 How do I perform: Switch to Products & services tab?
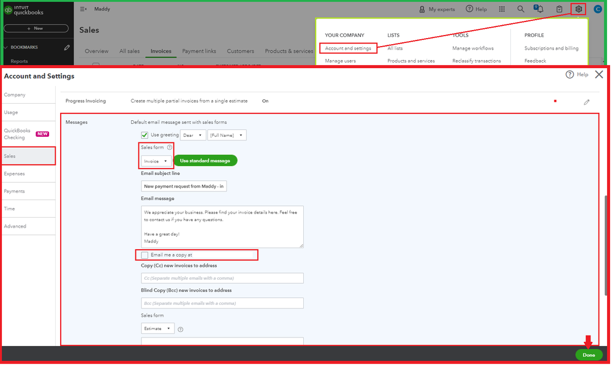pyautogui.click(x=289, y=51)
